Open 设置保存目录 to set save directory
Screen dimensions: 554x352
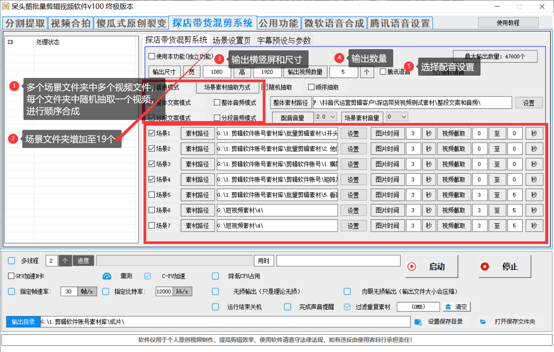[439, 322]
